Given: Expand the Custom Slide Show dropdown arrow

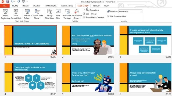Looking at the screenshot, I should (40, 18).
